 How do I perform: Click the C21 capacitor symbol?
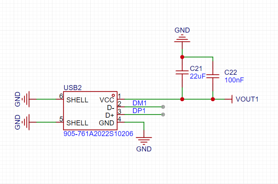182,72
